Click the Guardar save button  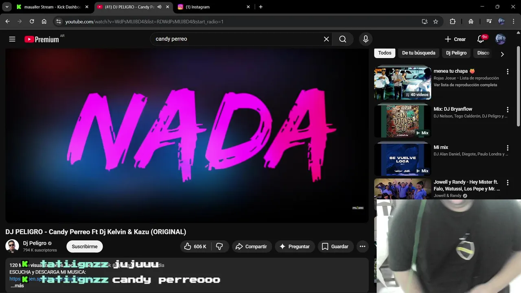[335, 247]
